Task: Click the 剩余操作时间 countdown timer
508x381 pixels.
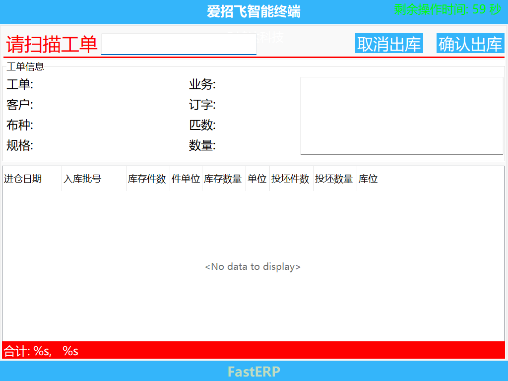Action: click(446, 8)
